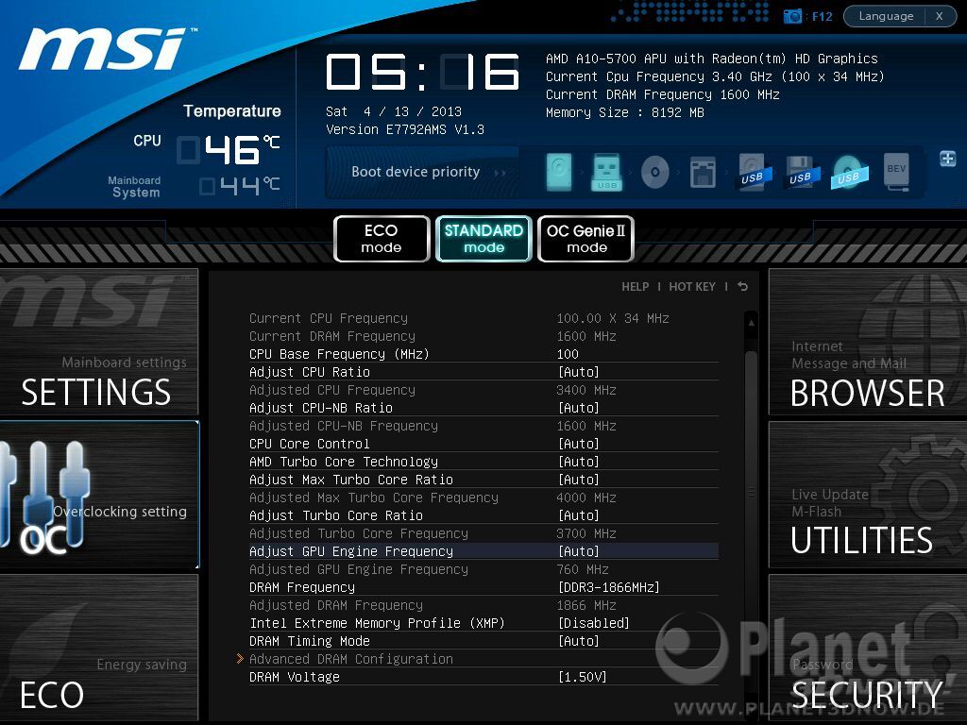
Task: Select the USB hard disk boot icon
Action: 754,172
